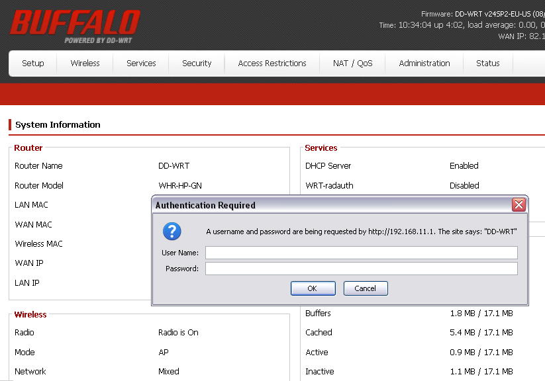Click the Buffalo logo
This screenshot has height=381, width=545.
tap(75, 26)
